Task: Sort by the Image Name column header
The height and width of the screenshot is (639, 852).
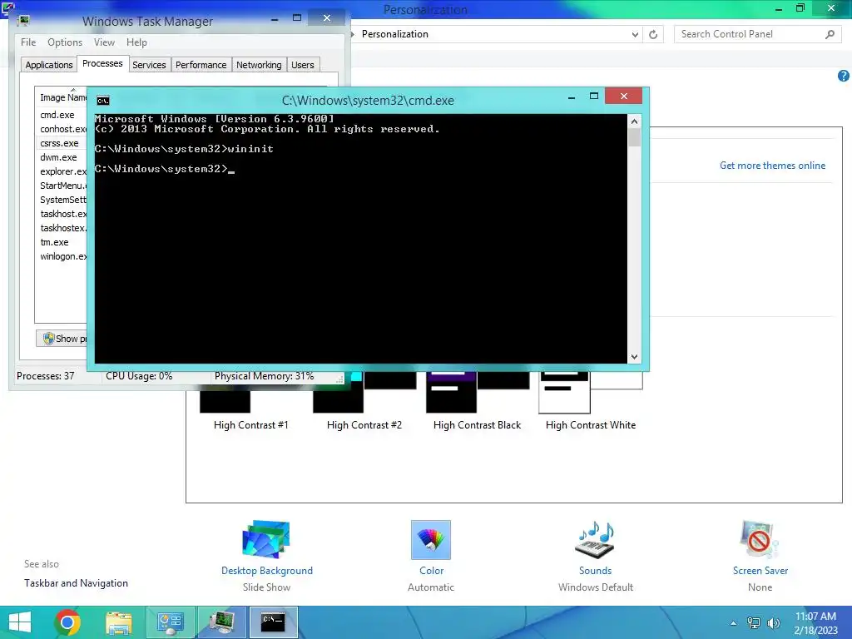Action: tap(62, 97)
